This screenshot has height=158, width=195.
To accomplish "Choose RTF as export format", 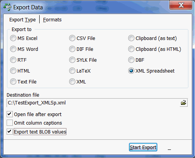I will pyautogui.click(x=13, y=60).
